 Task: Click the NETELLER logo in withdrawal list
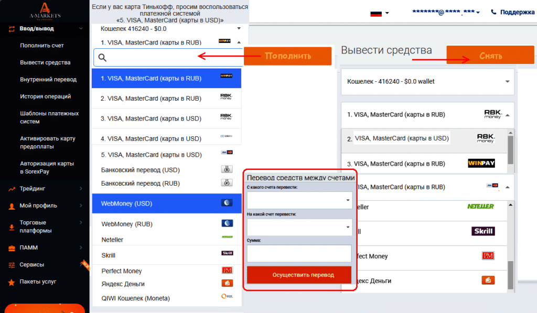point(480,206)
